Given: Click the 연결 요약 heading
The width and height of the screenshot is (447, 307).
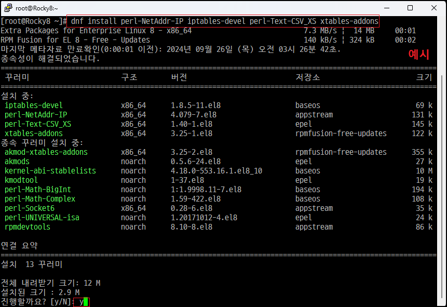Looking at the screenshot, I should tap(19, 246).
